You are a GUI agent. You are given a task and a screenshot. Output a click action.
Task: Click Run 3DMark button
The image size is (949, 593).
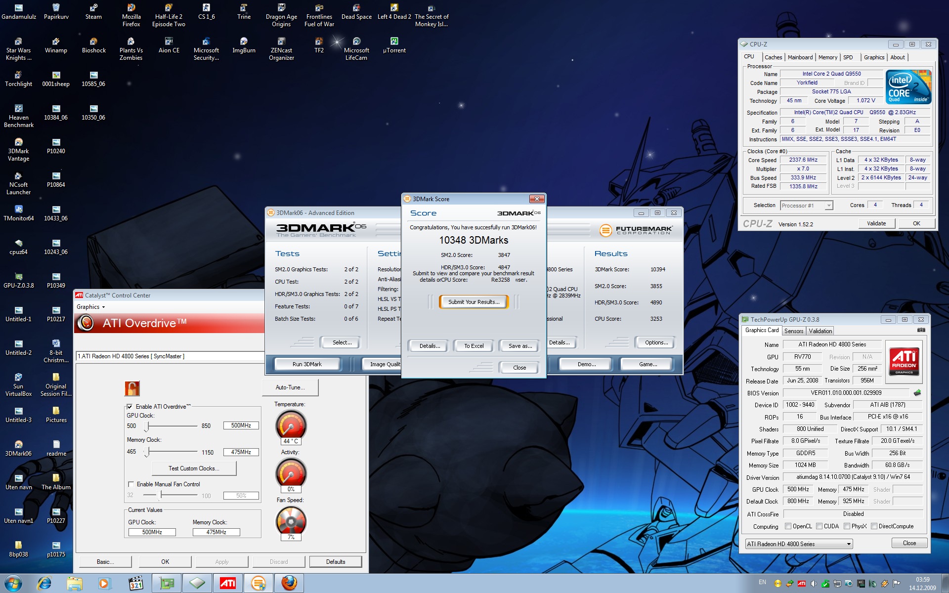(x=307, y=364)
